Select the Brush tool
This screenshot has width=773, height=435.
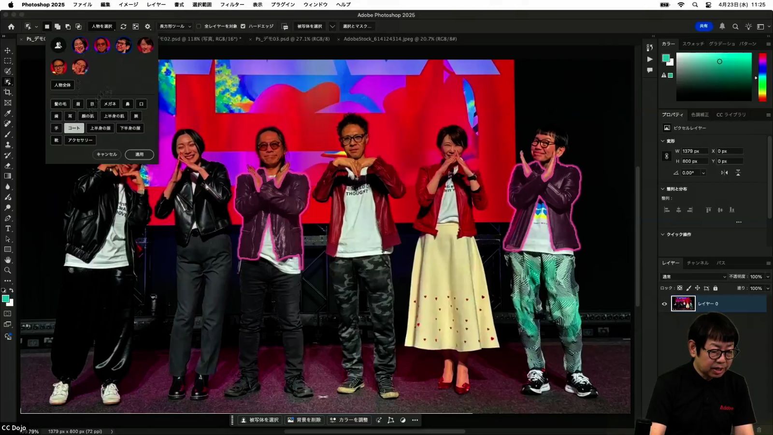click(8, 134)
